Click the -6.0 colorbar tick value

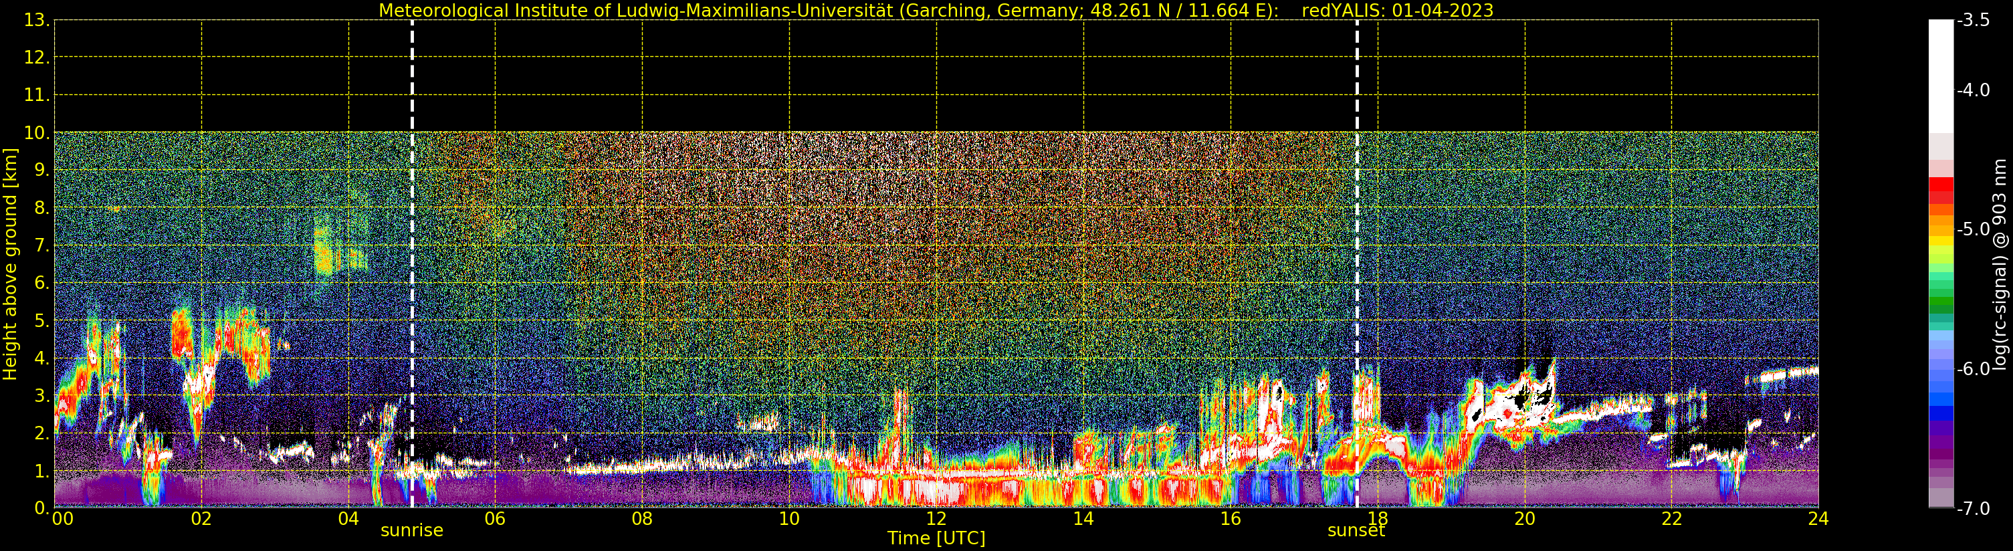point(1973,369)
